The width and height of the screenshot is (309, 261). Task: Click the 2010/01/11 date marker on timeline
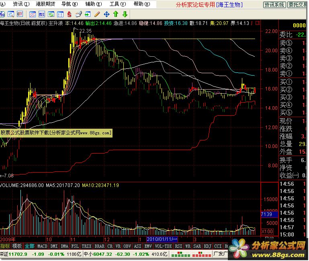[x=162, y=239]
